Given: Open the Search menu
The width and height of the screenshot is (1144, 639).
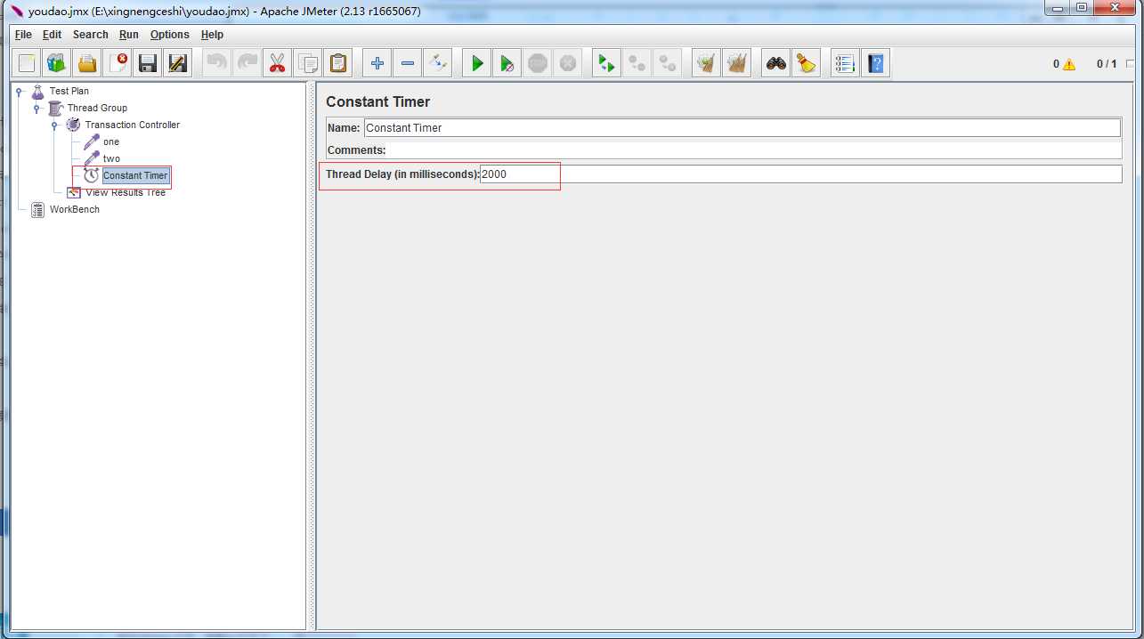Looking at the screenshot, I should point(91,35).
